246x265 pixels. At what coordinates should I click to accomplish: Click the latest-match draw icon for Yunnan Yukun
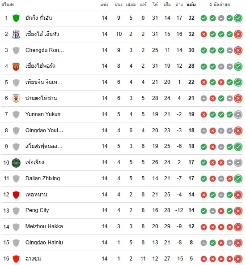pyautogui.click(x=238, y=114)
